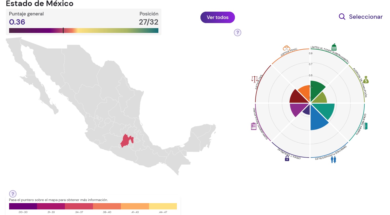Click the Puntaje general label
The image size is (390, 215).
pos(26,14)
